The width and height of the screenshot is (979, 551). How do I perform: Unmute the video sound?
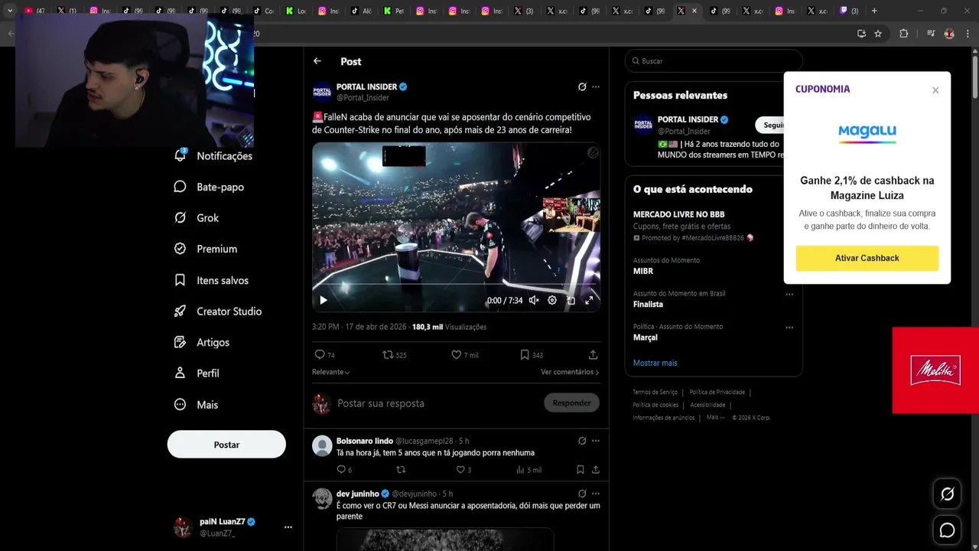point(534,301)
